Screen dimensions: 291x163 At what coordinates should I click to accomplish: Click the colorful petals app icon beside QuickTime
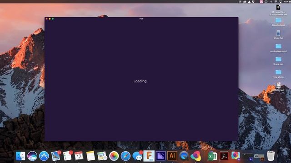[x=196, y=156]
